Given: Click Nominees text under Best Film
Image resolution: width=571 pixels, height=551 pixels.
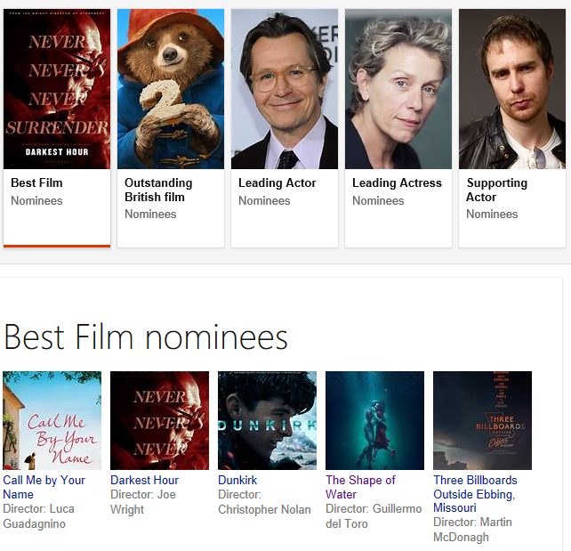Looking at the screenshot, I should tap(36, 201).
